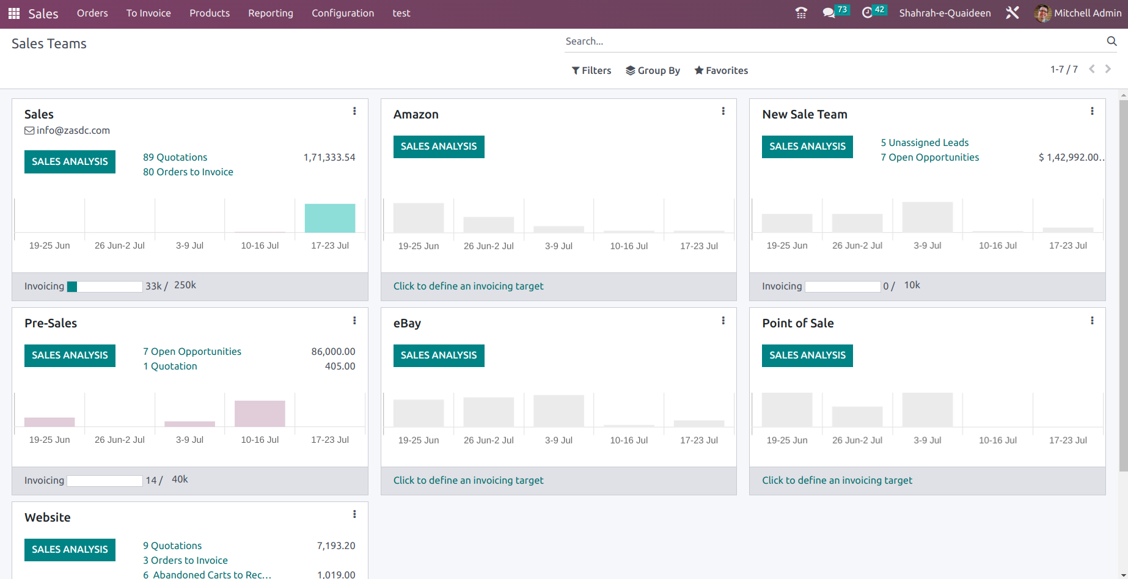Open the Favorites dropdown

point(721,70)
